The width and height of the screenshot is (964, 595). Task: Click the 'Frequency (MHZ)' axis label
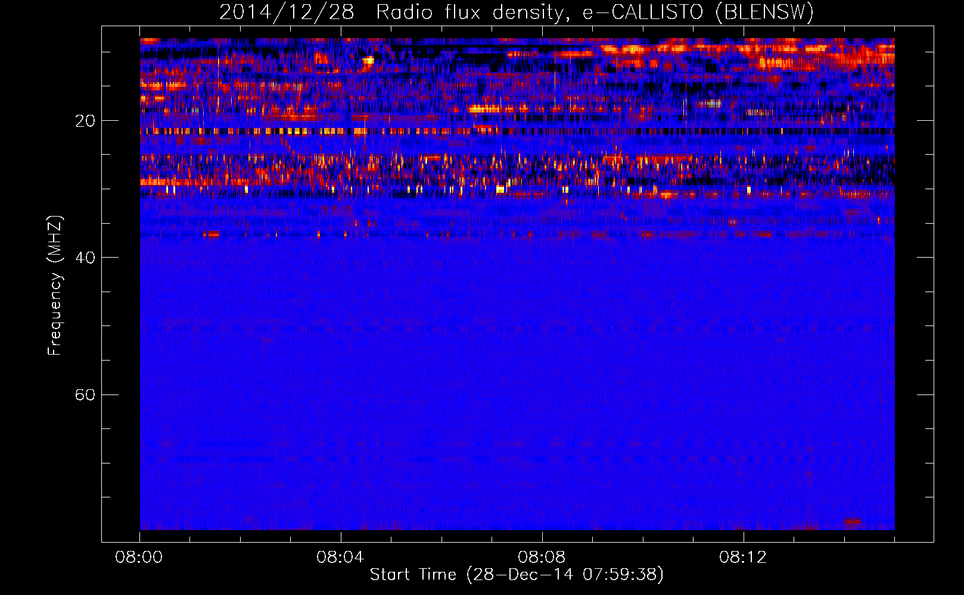click(55, 286)
